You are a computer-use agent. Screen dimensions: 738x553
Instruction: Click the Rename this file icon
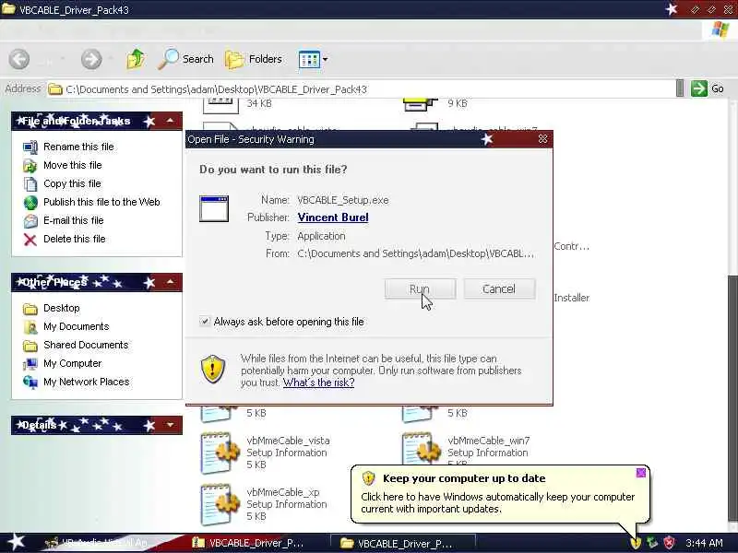tap(30, 147)
